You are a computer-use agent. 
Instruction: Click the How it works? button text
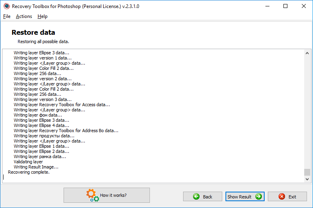click(x=113, y=195)
